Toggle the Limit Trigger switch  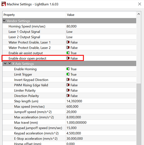point(68,74)
